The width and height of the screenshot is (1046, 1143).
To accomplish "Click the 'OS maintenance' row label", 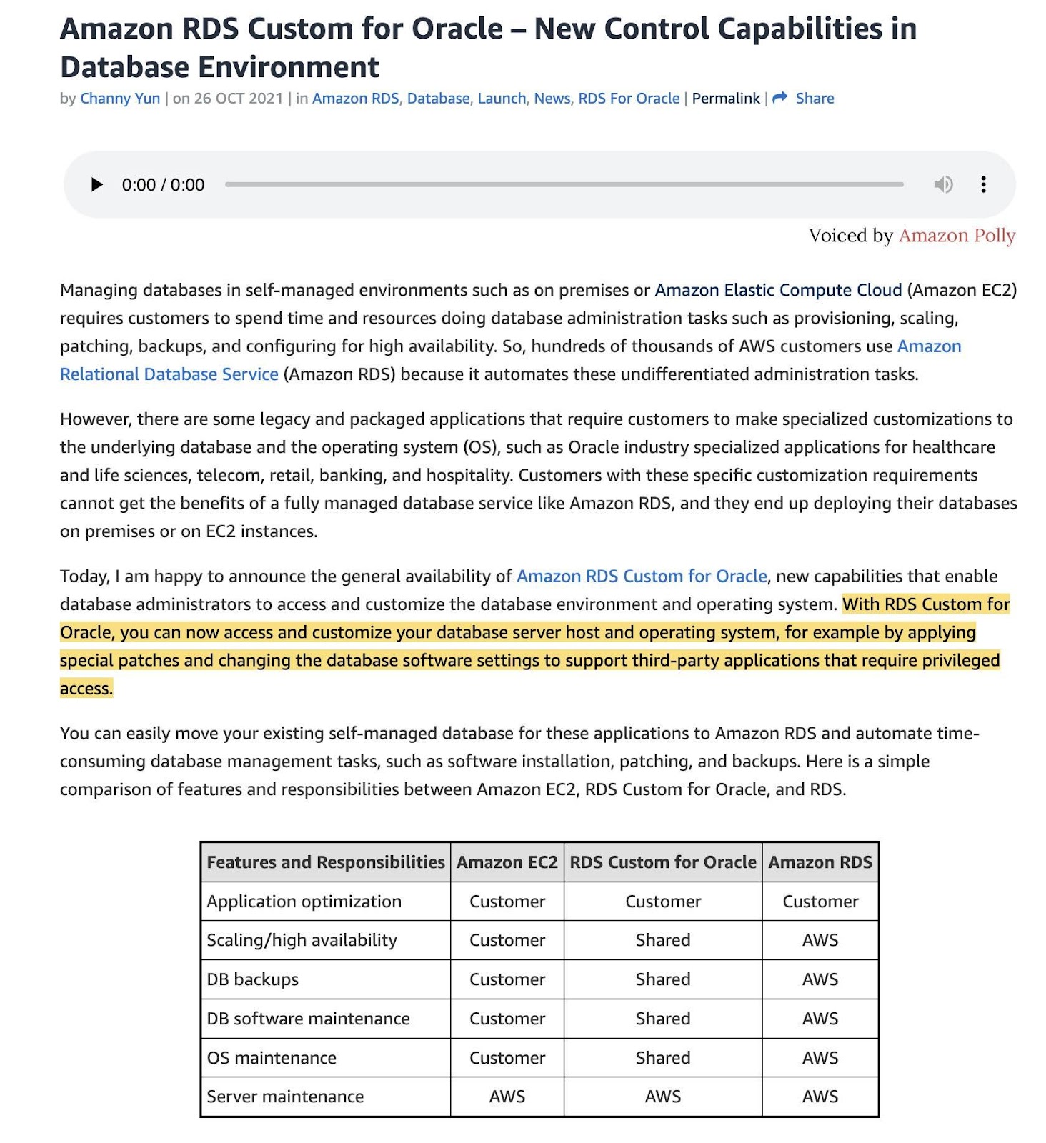I will click(272, 1058).
